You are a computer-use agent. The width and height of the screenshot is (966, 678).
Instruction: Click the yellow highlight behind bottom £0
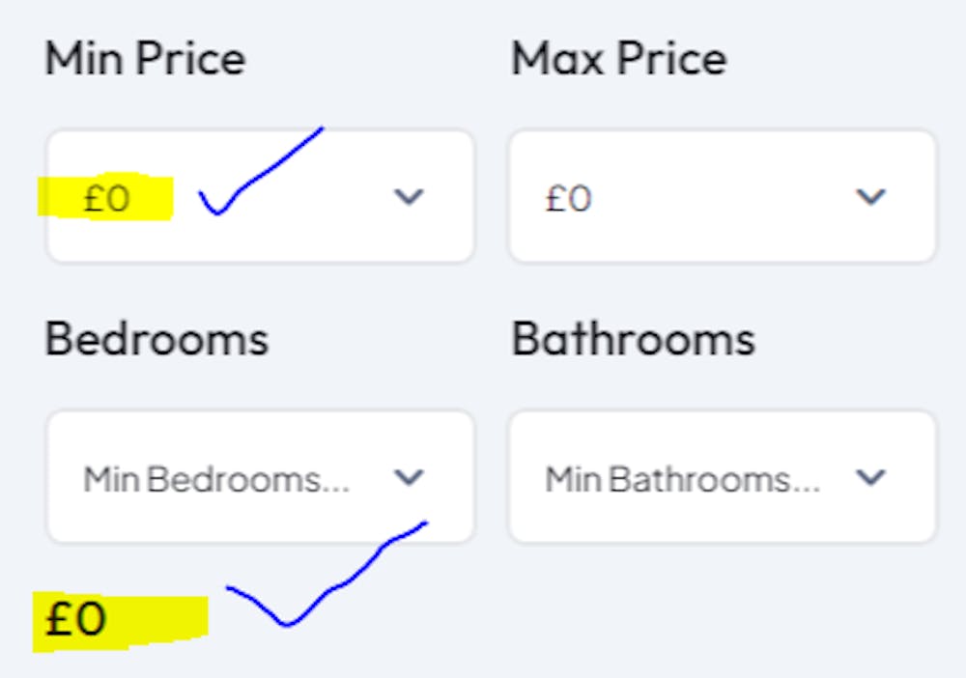164,620
